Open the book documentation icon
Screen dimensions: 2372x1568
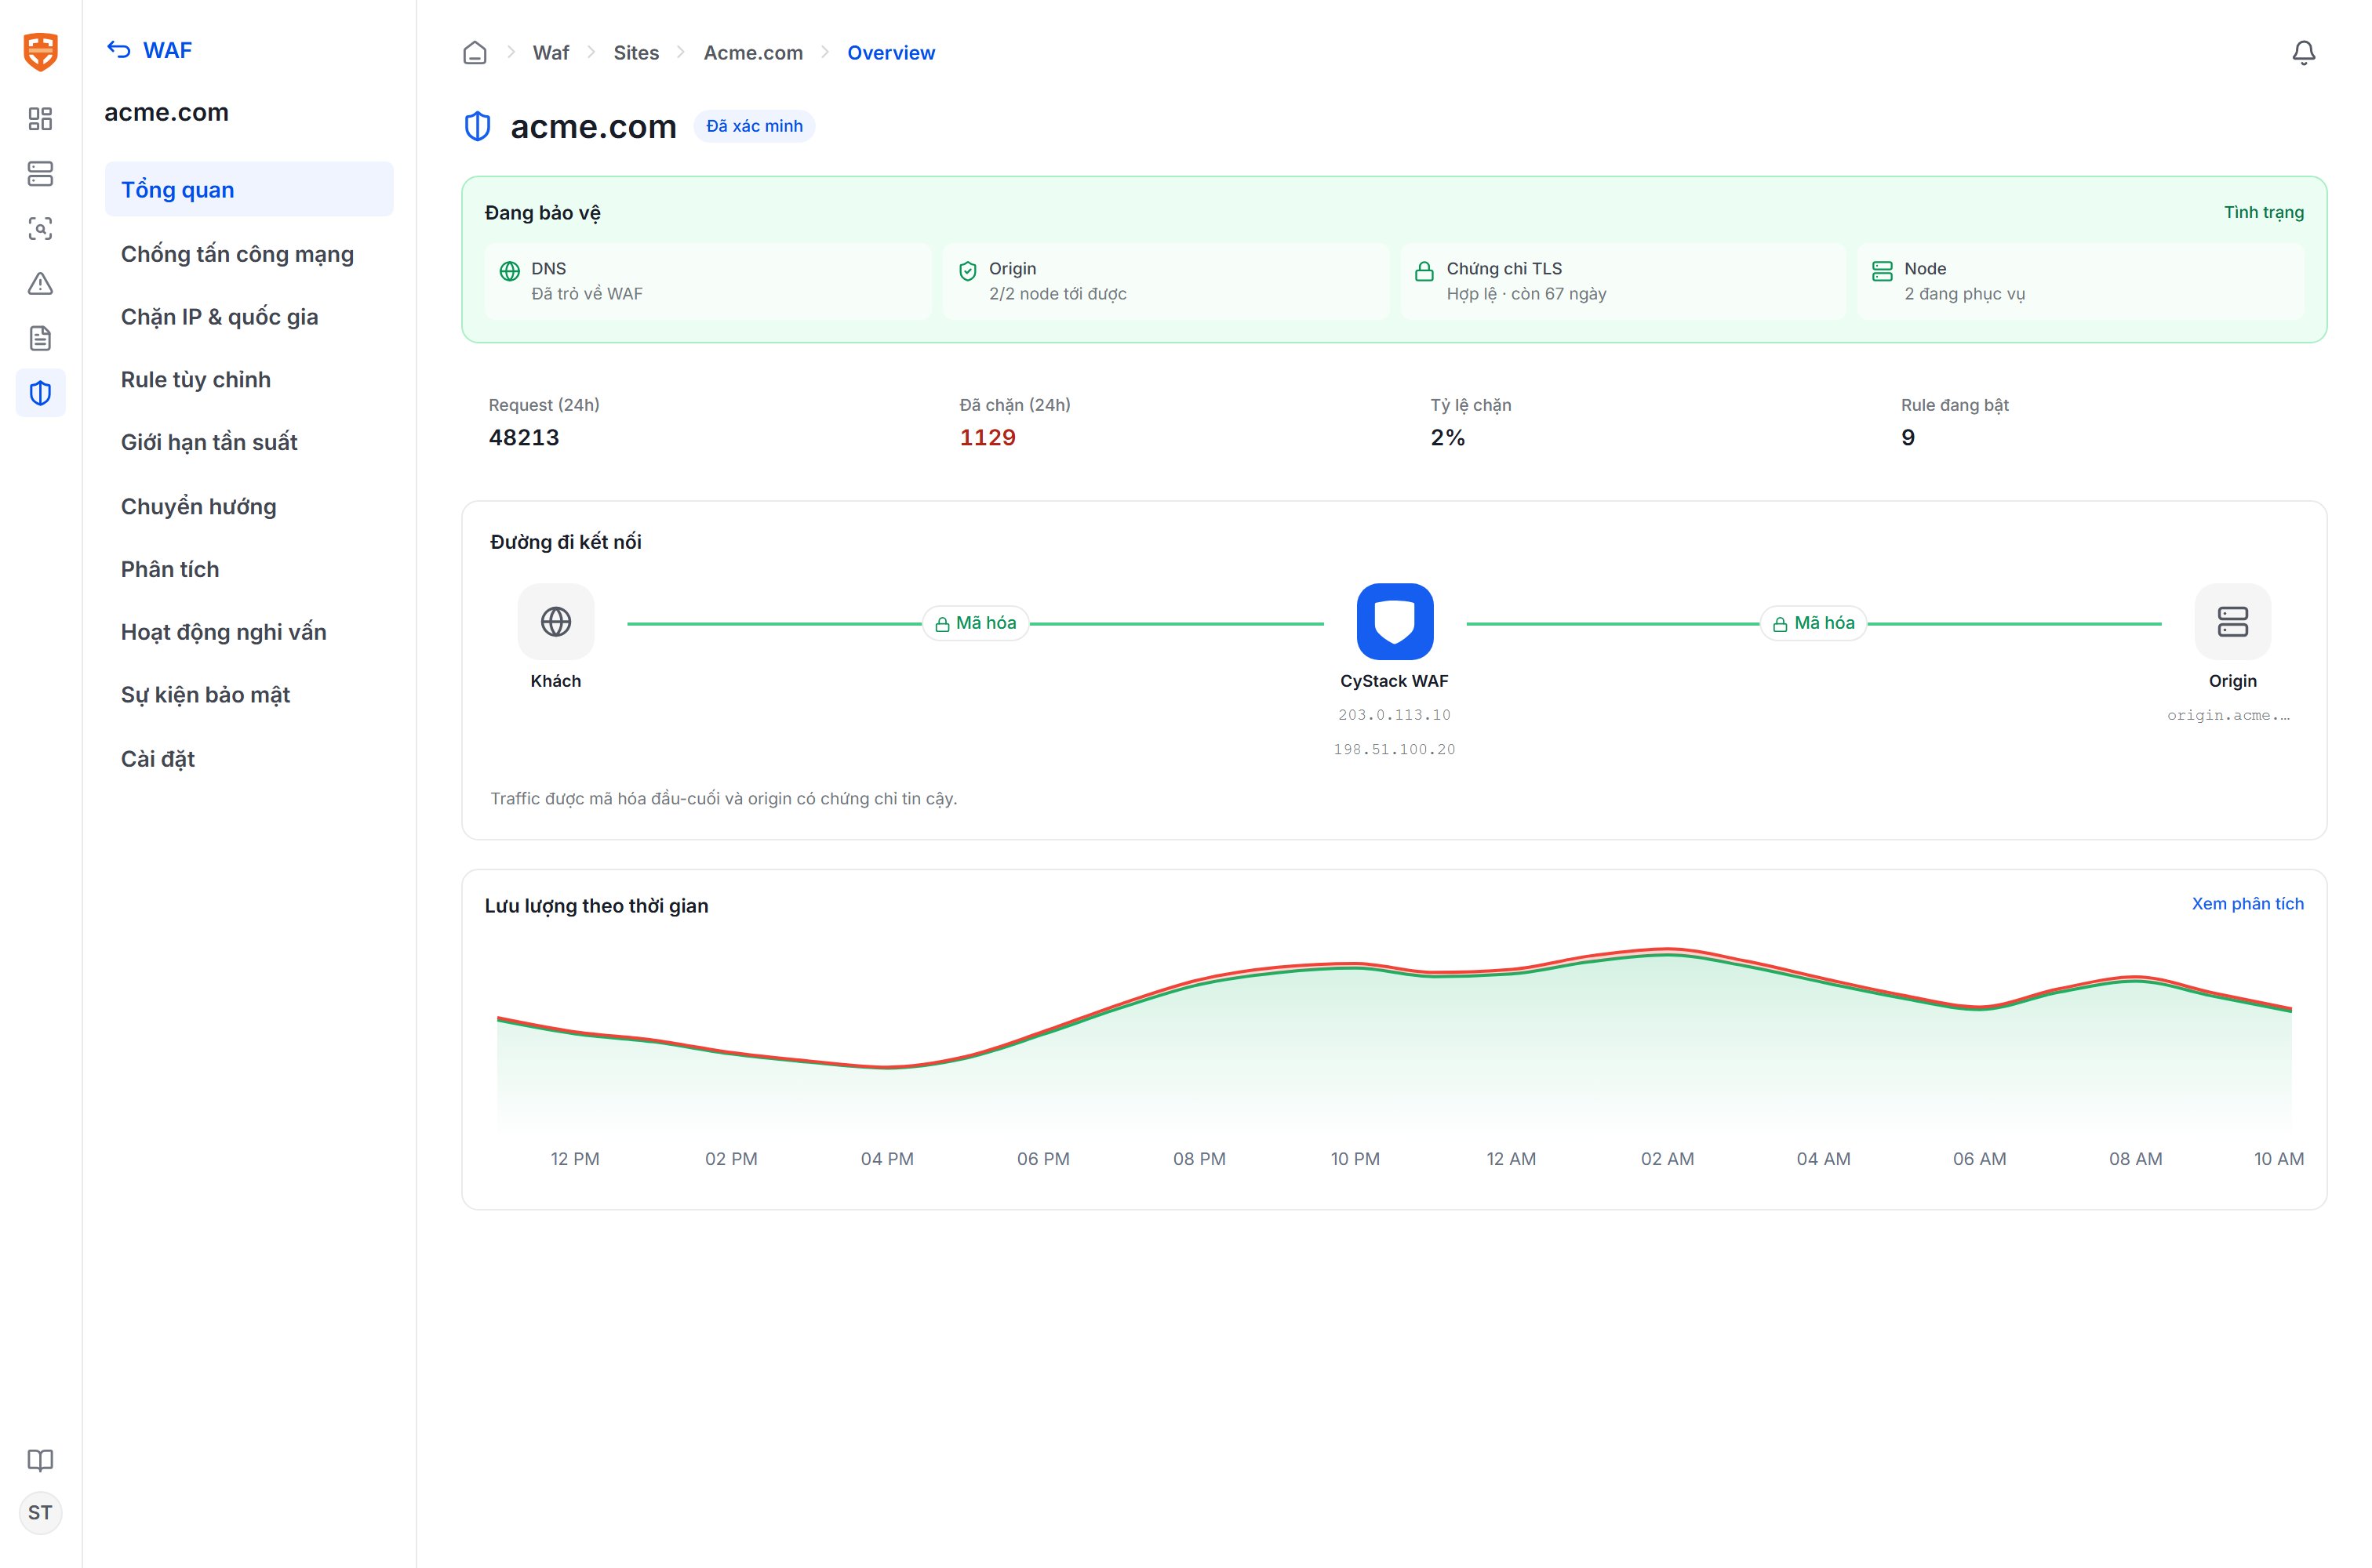click(40, 1460)
